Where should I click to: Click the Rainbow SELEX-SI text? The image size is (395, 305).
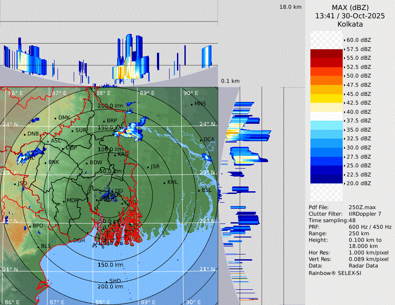tap(335, 273)
